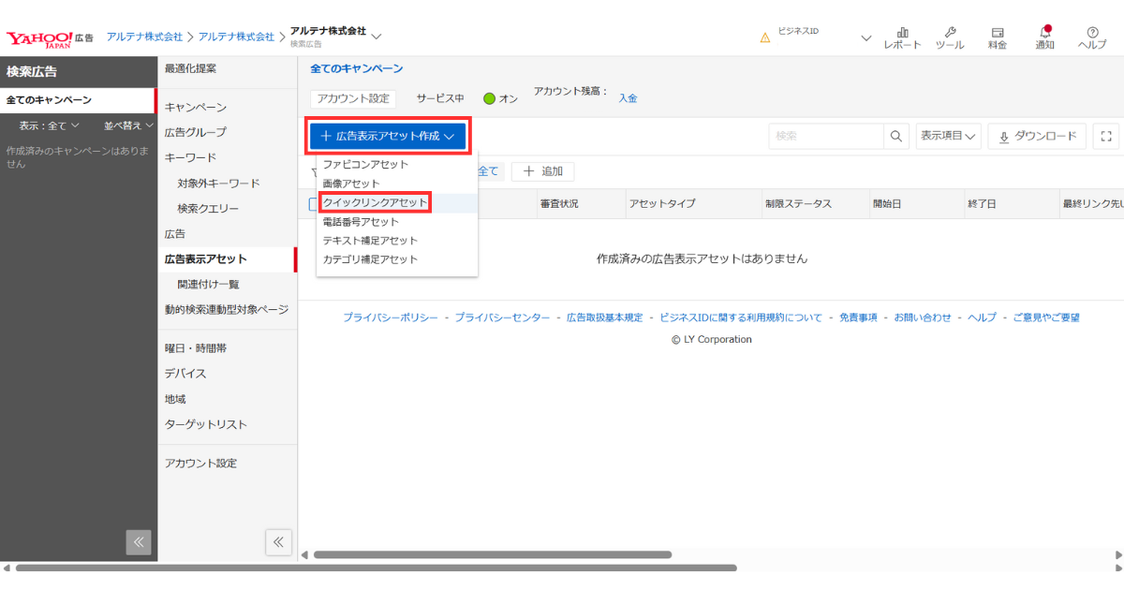The height and width of the screenshot is (590, 1124).
Task: Select 関連付け一覧 in navigation
Action: click(208, 284)
